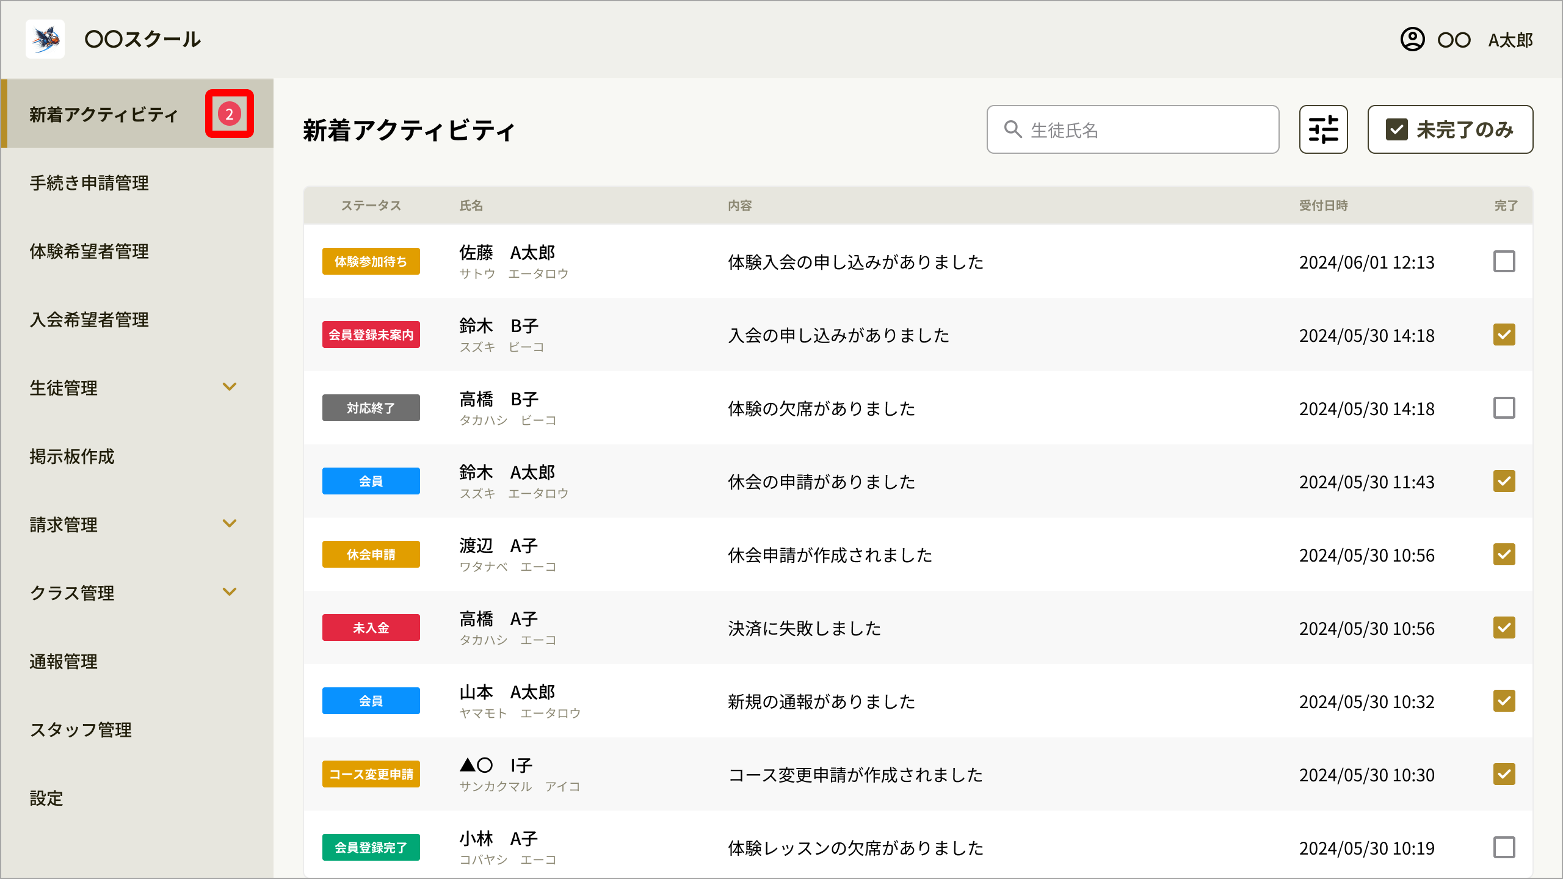Uncheck complete box for 渡辺 A子
The height and width of the screenshot is (879, 1563).
tap(1504, 554)
